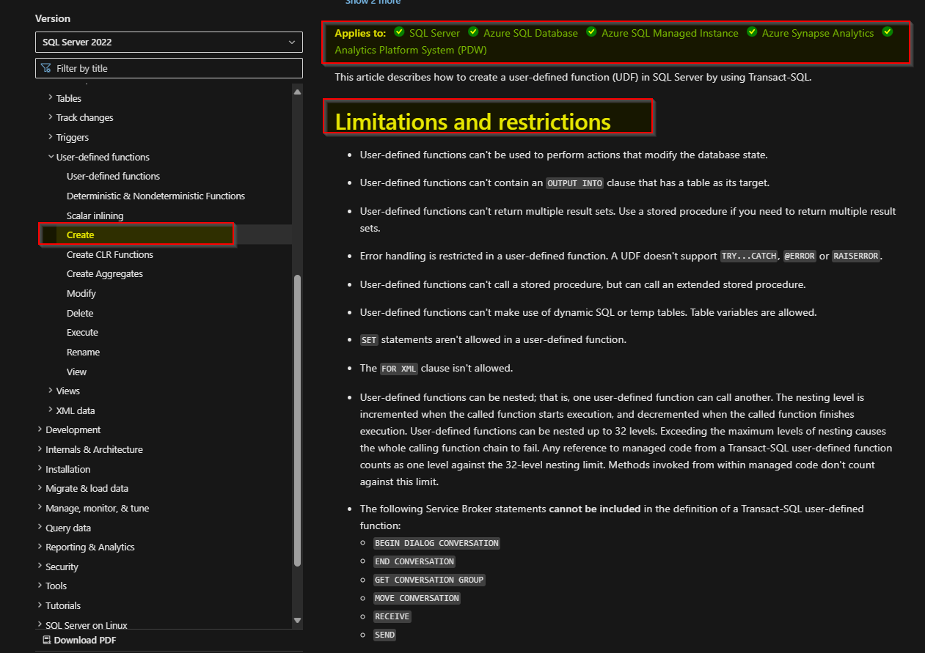Open the Development section
This screenshot has width=925, height=653.
pyautogui.click(x=73, y=429)
